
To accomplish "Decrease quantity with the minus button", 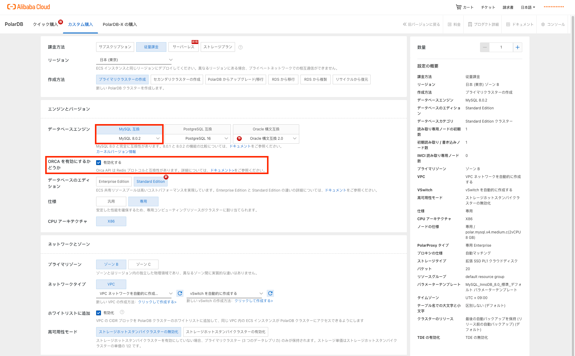I will [485, 47].
